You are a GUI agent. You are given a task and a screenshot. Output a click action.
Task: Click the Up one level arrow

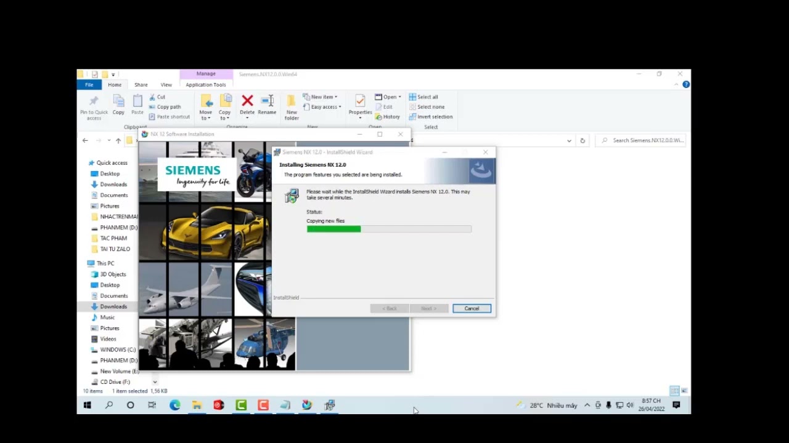coord(118,140)
